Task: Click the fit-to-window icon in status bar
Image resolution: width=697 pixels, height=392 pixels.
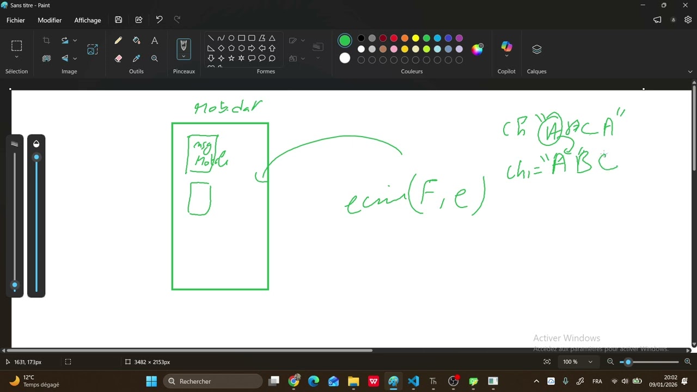Action: pyautogui.click(x=547, y=362)
